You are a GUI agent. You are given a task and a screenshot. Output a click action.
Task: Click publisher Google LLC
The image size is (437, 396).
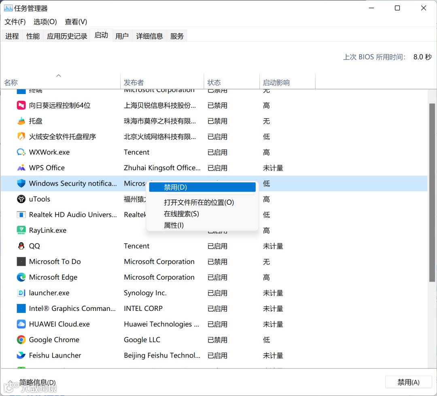[x=142, y=340]
